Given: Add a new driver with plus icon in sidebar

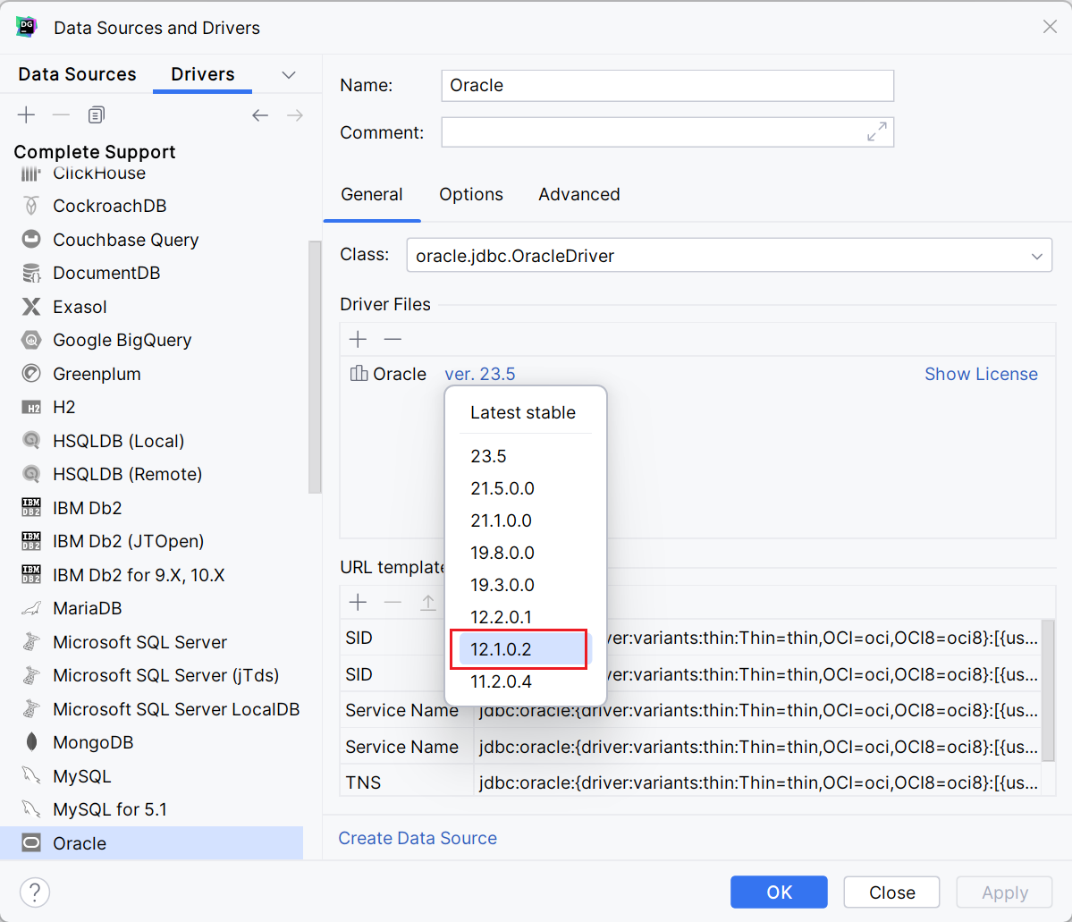Looking at the screenshot, I should (26, 114).
